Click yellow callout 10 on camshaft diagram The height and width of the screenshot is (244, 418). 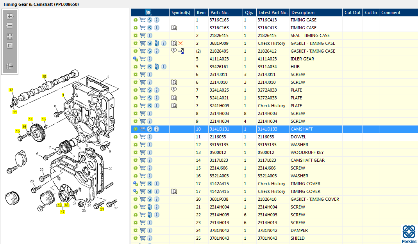[x=44, y=76]
